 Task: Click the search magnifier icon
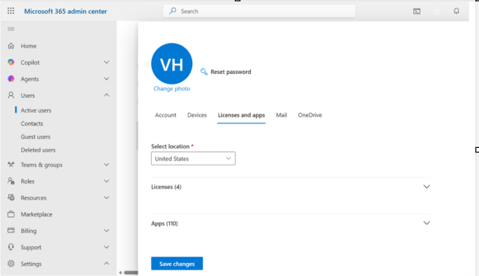[172, 11]
